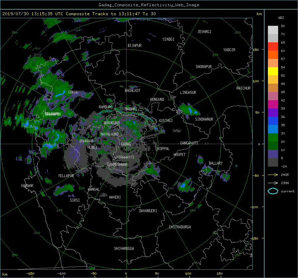
Task: Click the green echo northwest of SIRSI
Action: pyautogui.click(x=64, y=189)
